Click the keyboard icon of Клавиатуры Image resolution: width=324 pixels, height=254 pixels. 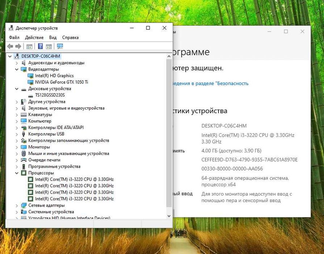[x=24, y=115]
